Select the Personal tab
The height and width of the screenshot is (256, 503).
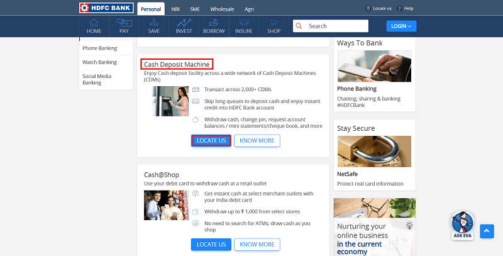[x=151, y=9]
